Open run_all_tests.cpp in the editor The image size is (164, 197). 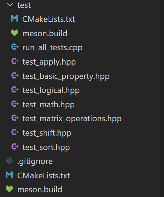(x=53, y=48)
